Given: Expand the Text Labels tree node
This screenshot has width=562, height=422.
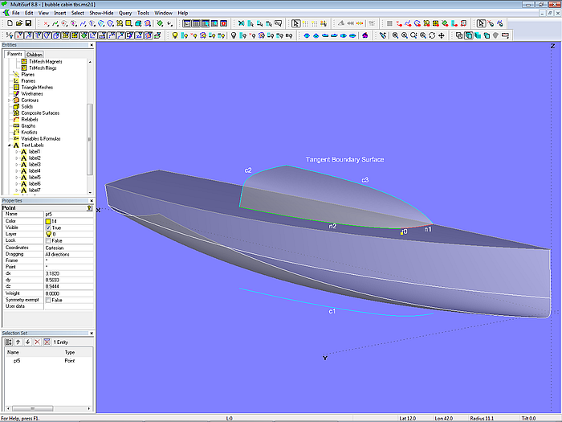Looking at the screenshot, I should (x=9, y=145).
